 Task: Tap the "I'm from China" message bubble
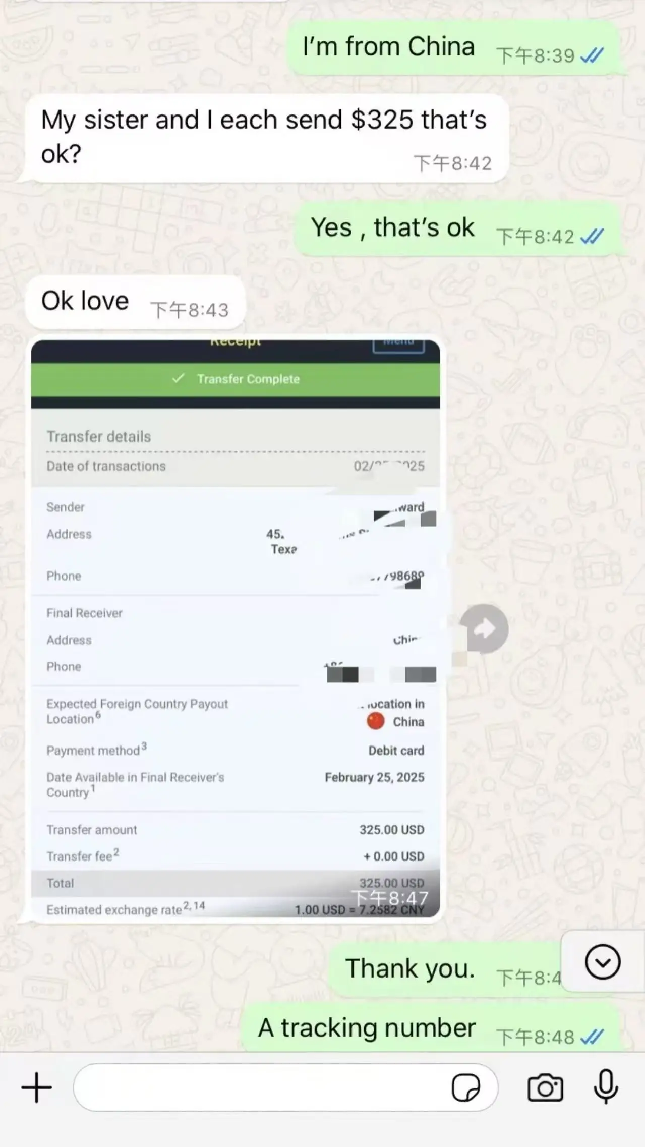coord(453,48)
